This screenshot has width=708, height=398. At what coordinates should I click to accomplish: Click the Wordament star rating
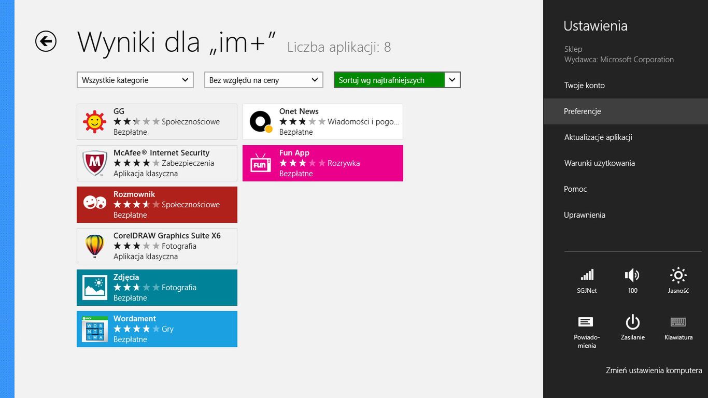pyautogui.click(x=136, y=329)
